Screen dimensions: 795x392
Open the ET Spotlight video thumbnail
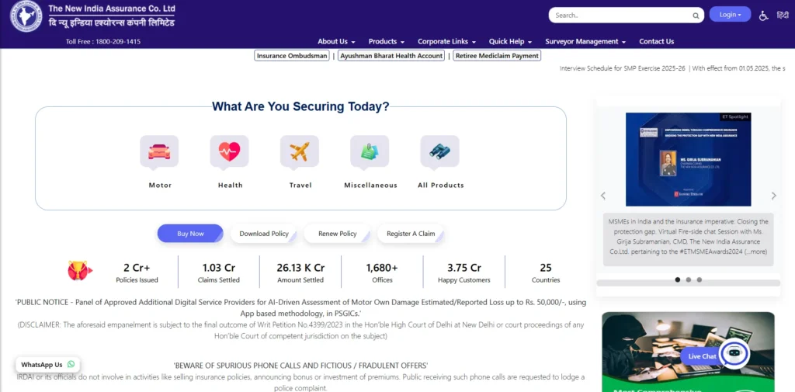point(688,159)
